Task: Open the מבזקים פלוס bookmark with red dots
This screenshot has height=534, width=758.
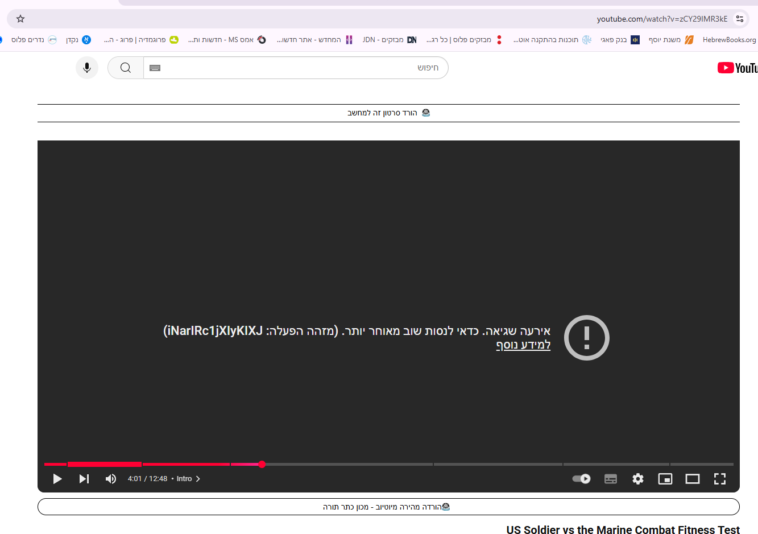Action: point(465,40)
